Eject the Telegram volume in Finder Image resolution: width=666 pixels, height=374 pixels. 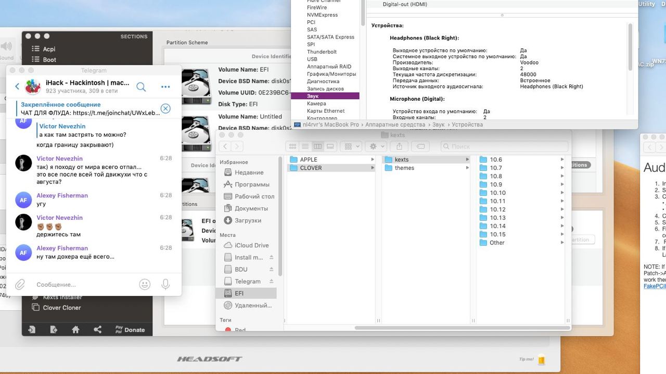[271, 281]
